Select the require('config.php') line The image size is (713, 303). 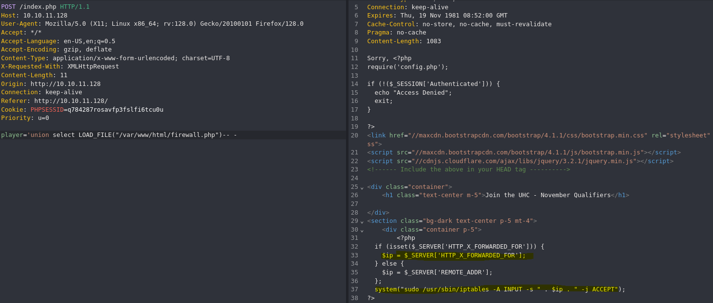coord(408,67)
